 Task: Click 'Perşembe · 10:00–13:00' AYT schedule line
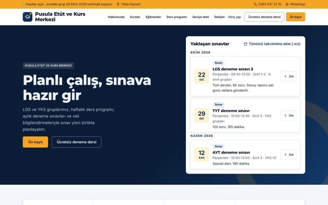(x=244, y=158)
